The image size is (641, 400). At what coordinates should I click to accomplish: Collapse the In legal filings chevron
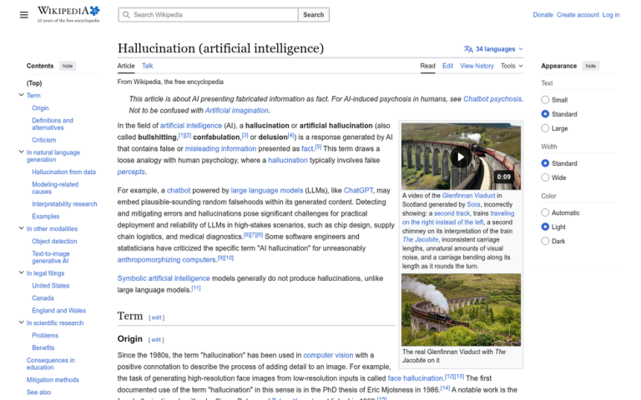coord(21,272)
